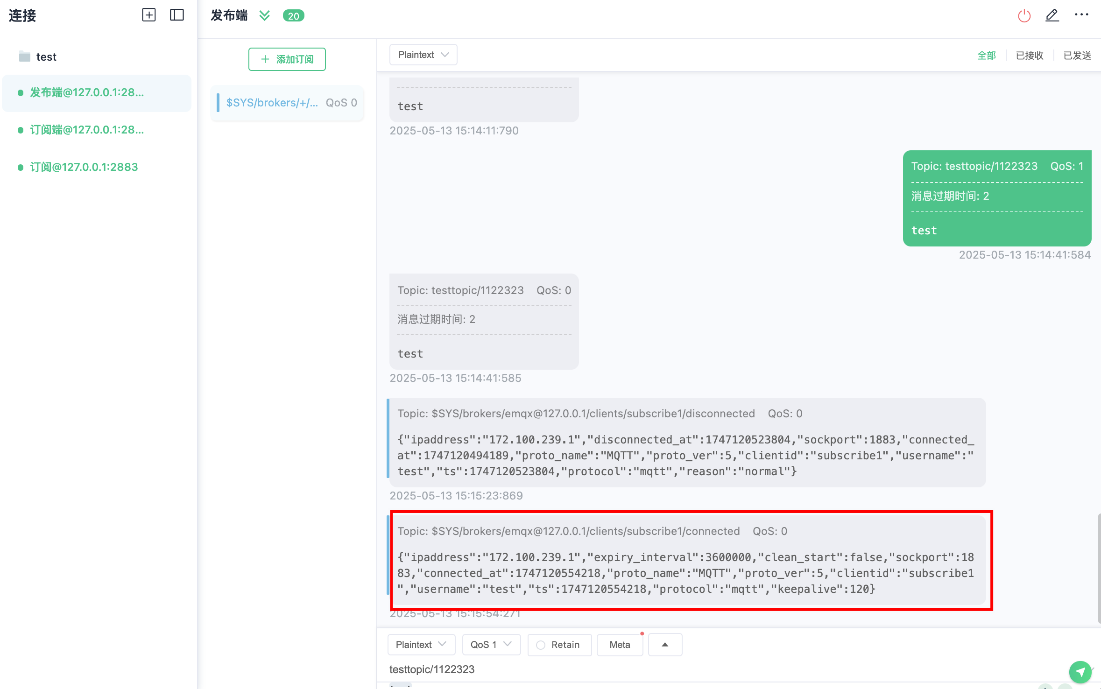Open the bottom payload Plaintext dropdown

click(421, 645)
